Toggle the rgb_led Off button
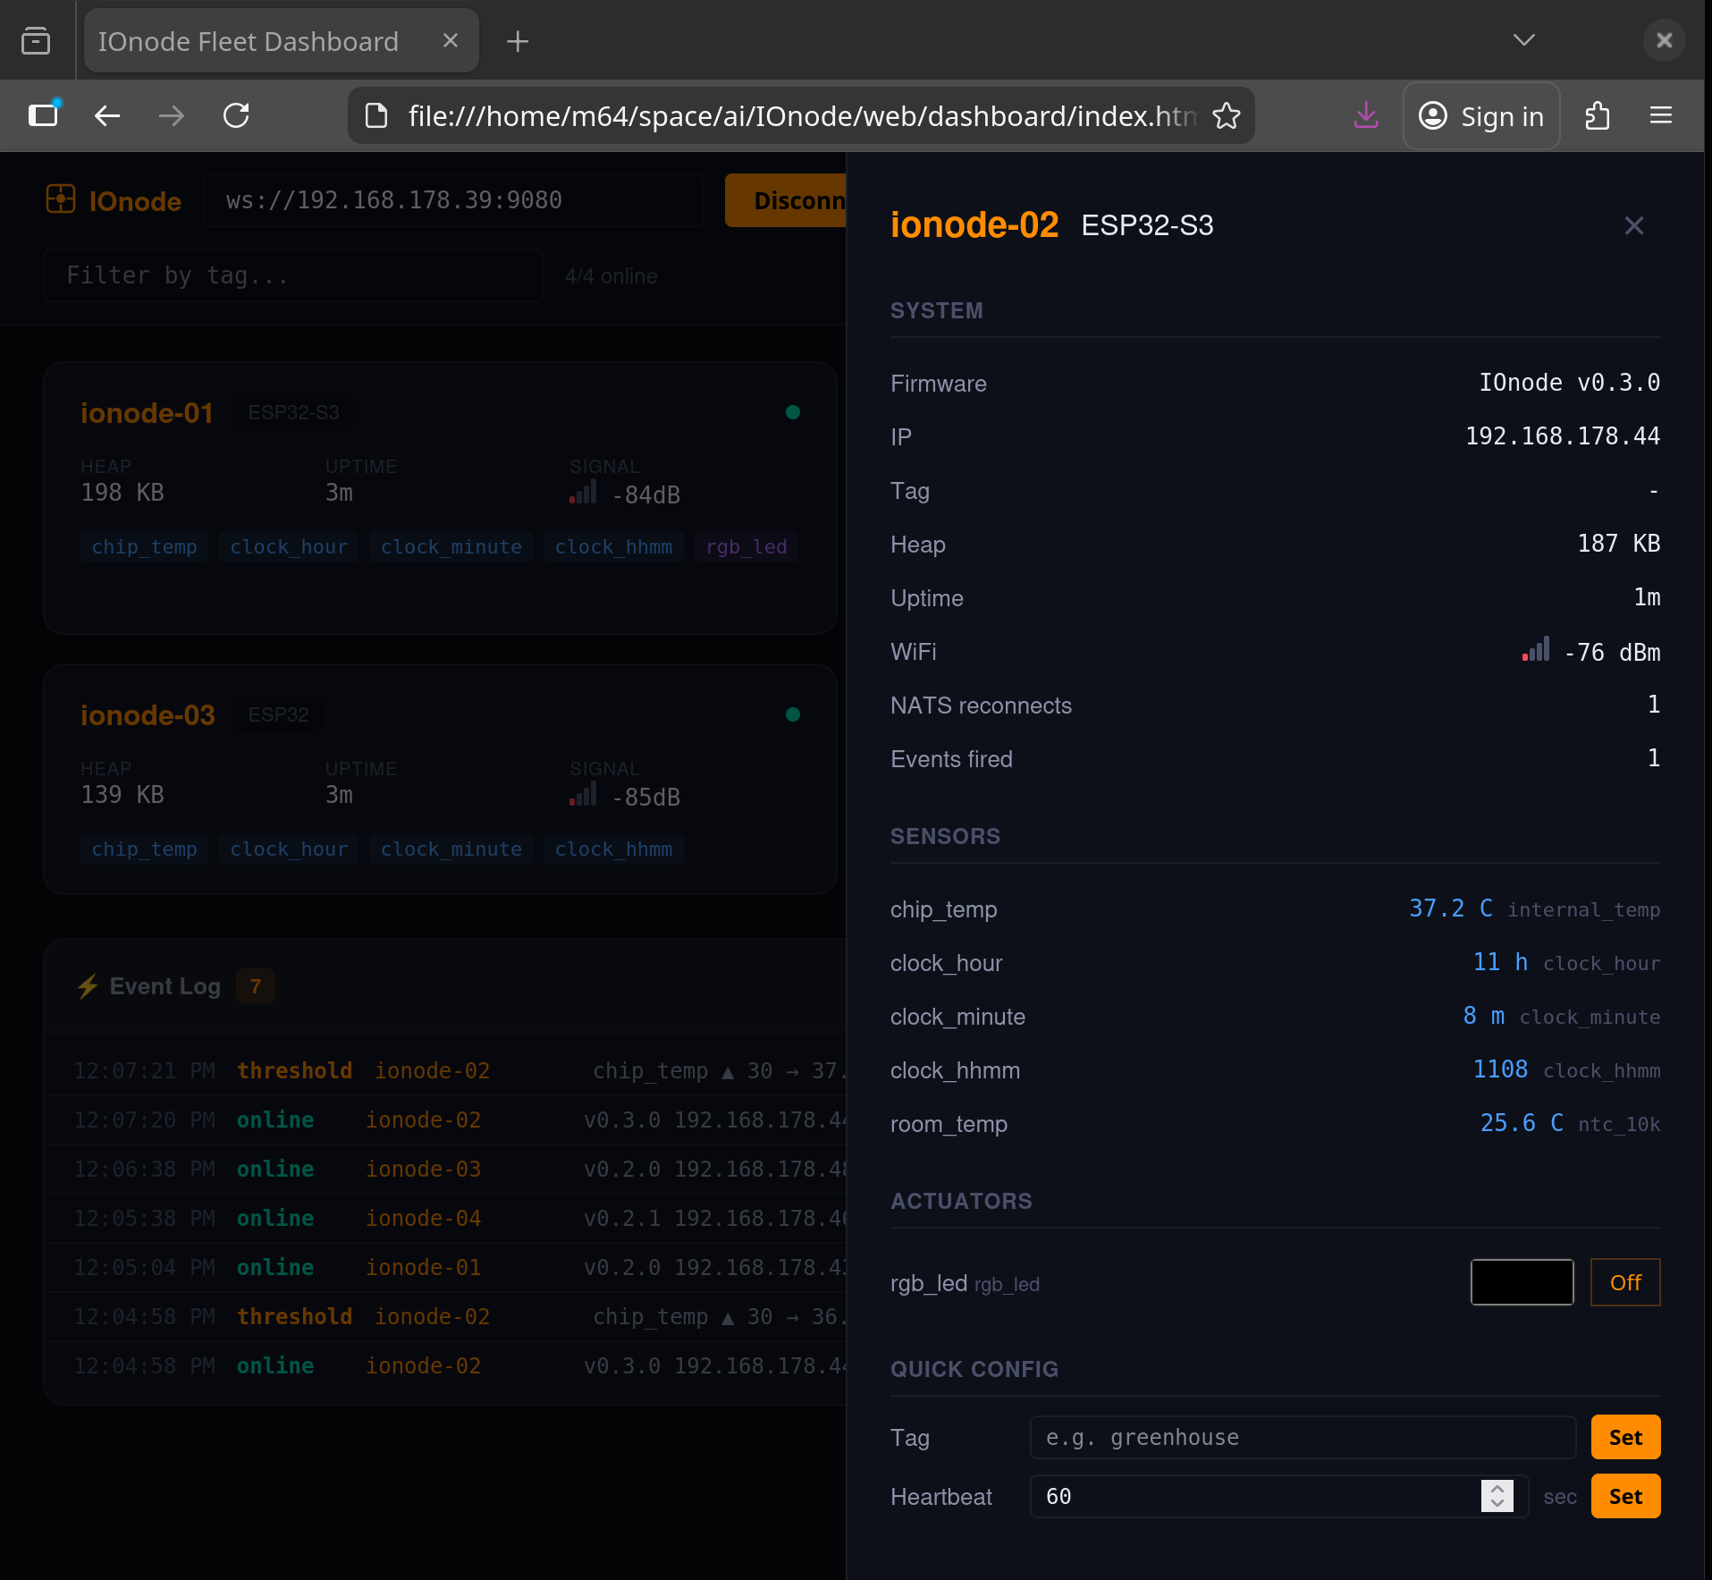 pyautogui.click(x=1624, y=1282)
